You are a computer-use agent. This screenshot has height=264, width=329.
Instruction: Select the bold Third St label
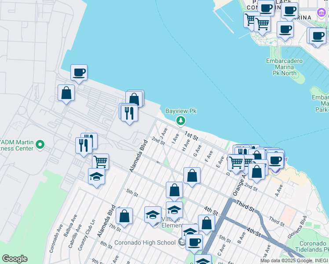click(x=245, y=206)
